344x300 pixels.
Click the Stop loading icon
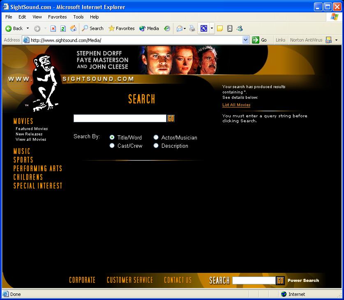[53, 28]
